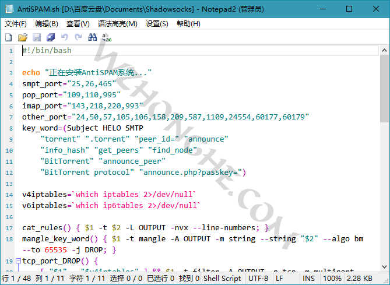Click the "peer_id=" string
This screenshot has height=285, width=390.
157,139
